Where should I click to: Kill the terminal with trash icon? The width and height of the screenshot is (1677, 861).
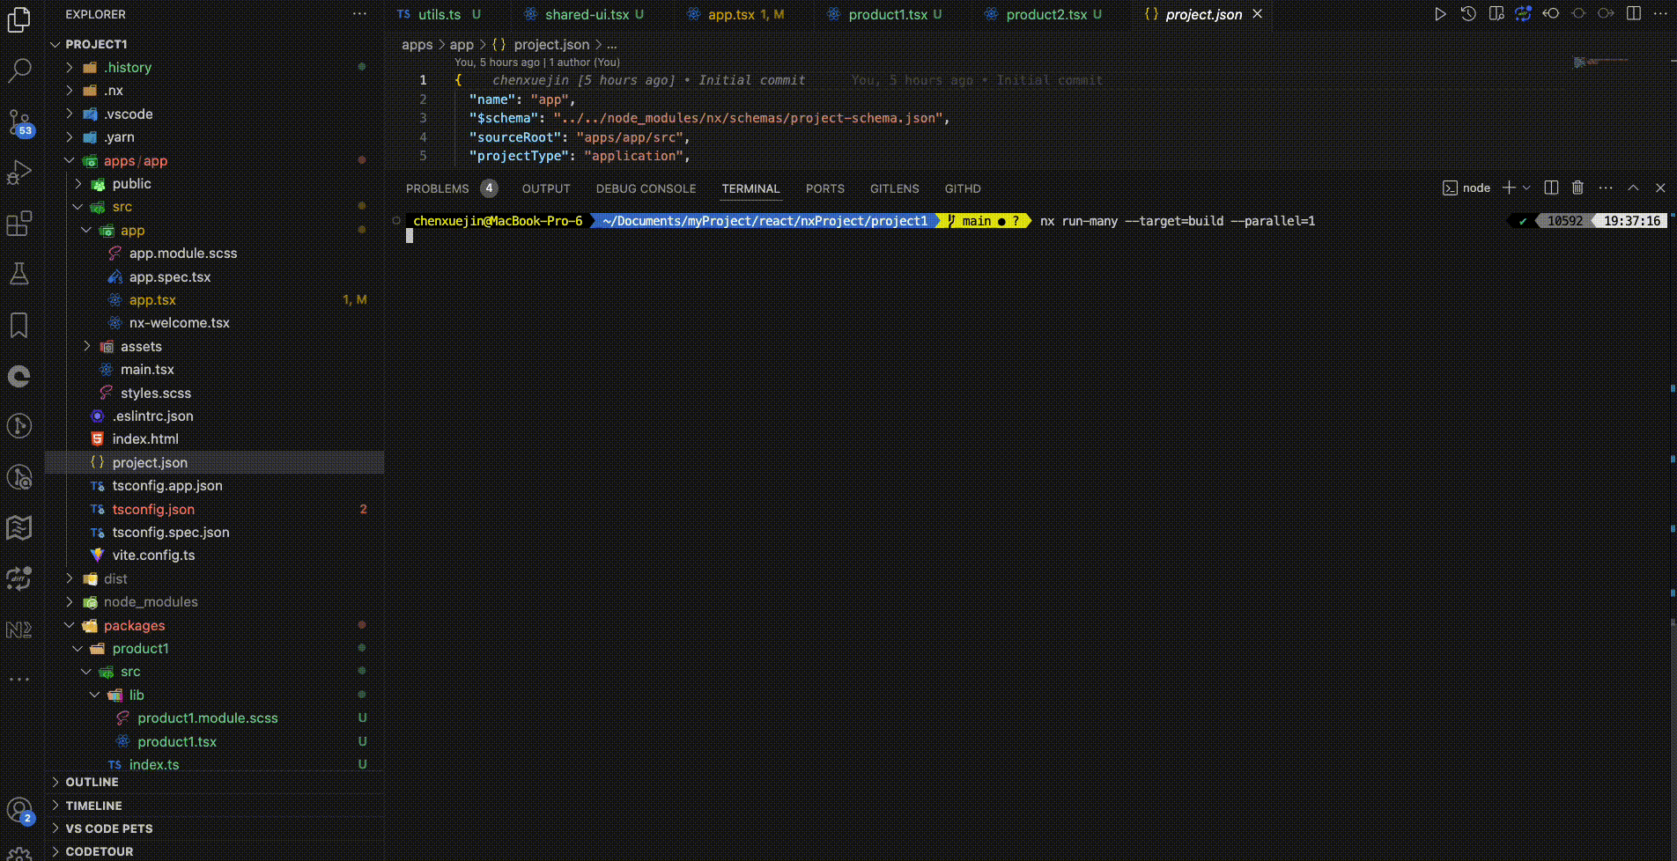tap(1577, 188)
